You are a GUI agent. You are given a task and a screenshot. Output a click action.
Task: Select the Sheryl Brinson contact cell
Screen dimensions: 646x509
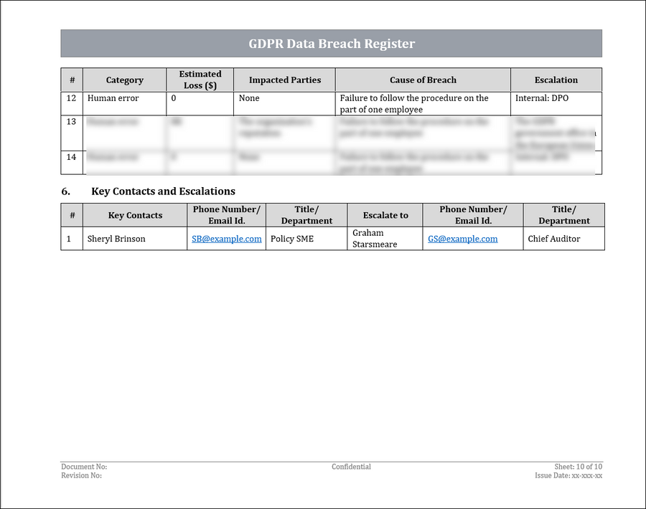coord(135,239)
